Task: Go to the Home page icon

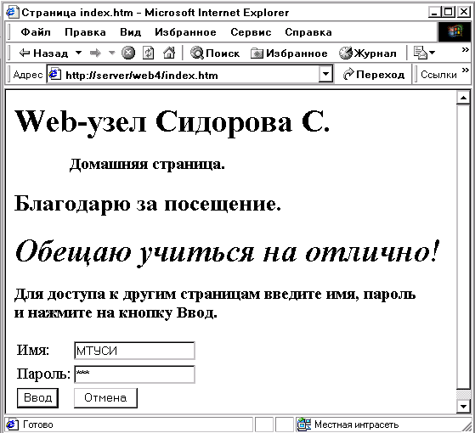Action: pos(169,53)
